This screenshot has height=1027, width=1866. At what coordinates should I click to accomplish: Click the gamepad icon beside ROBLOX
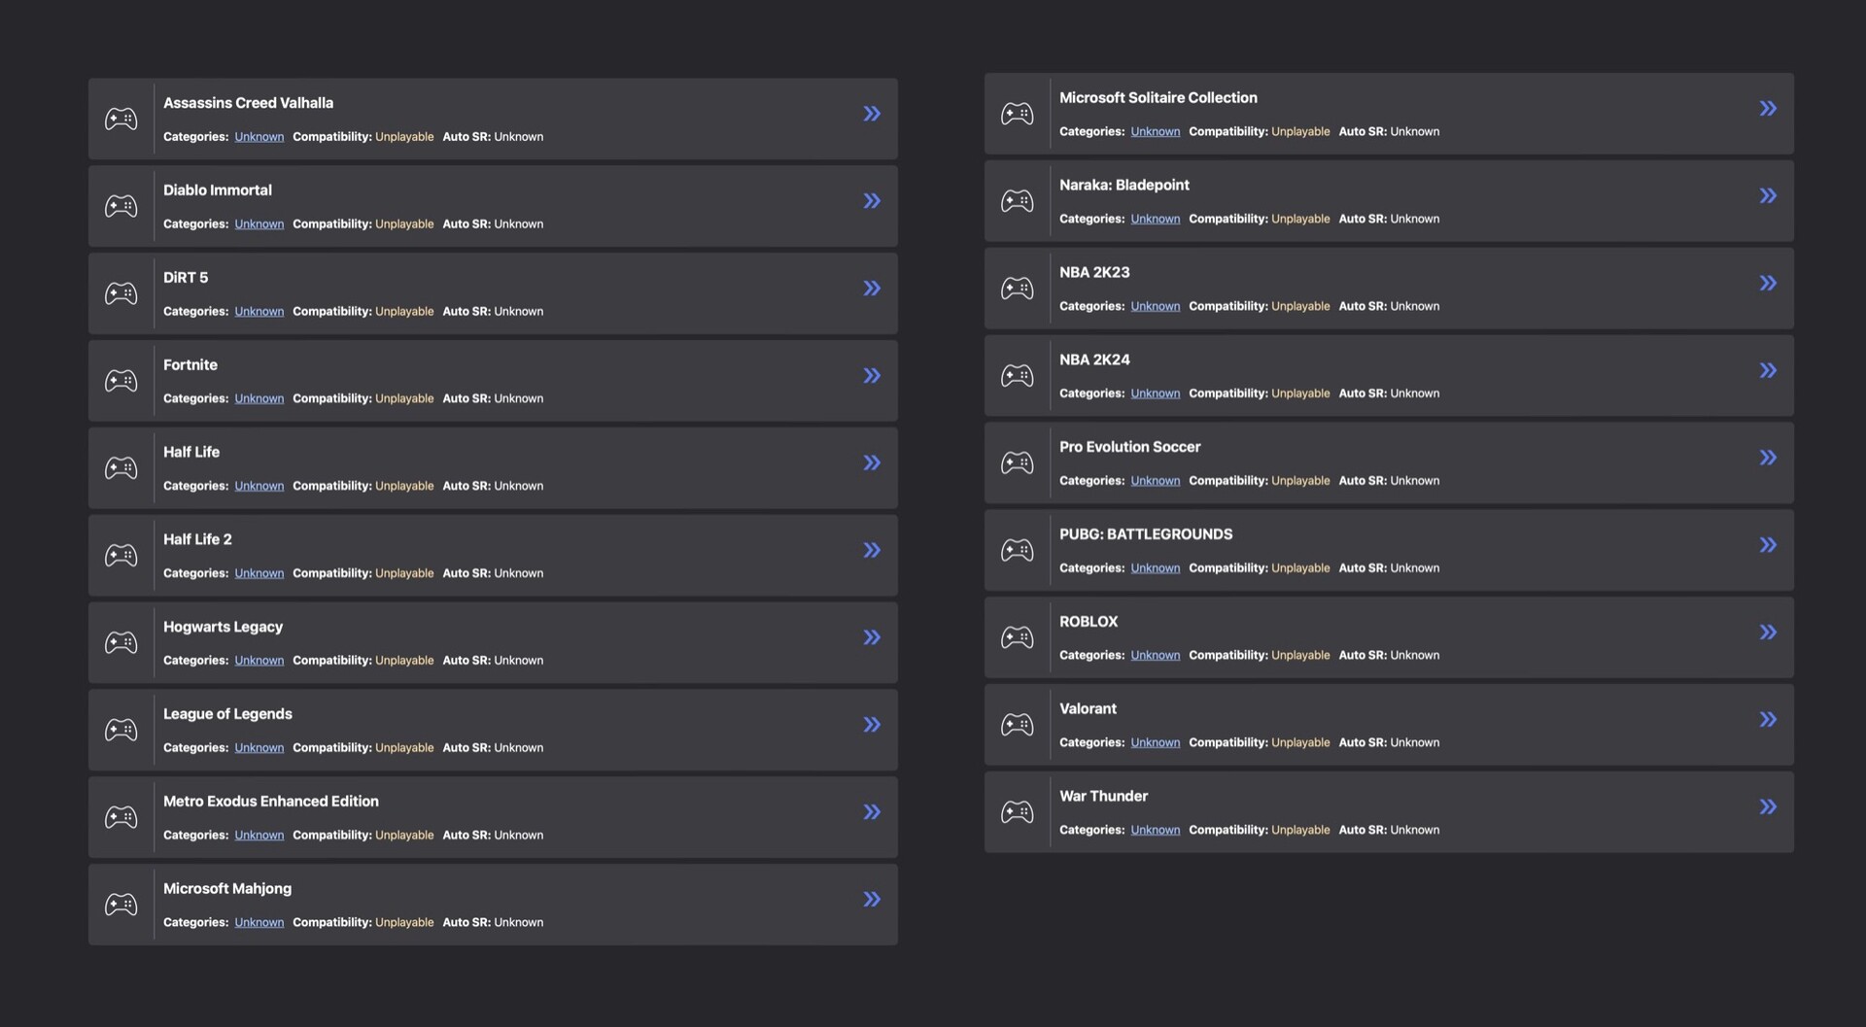point(1018,637)
